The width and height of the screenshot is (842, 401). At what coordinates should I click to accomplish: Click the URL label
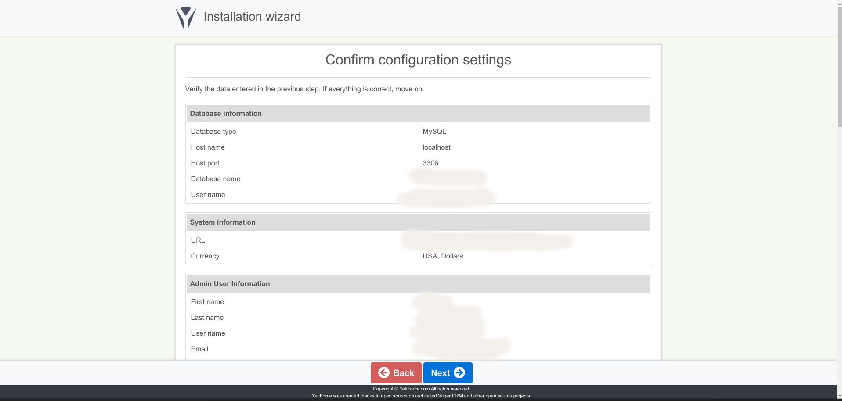198,240
